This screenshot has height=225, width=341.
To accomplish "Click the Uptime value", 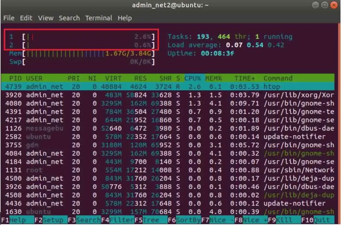I will tap(217, 53).
